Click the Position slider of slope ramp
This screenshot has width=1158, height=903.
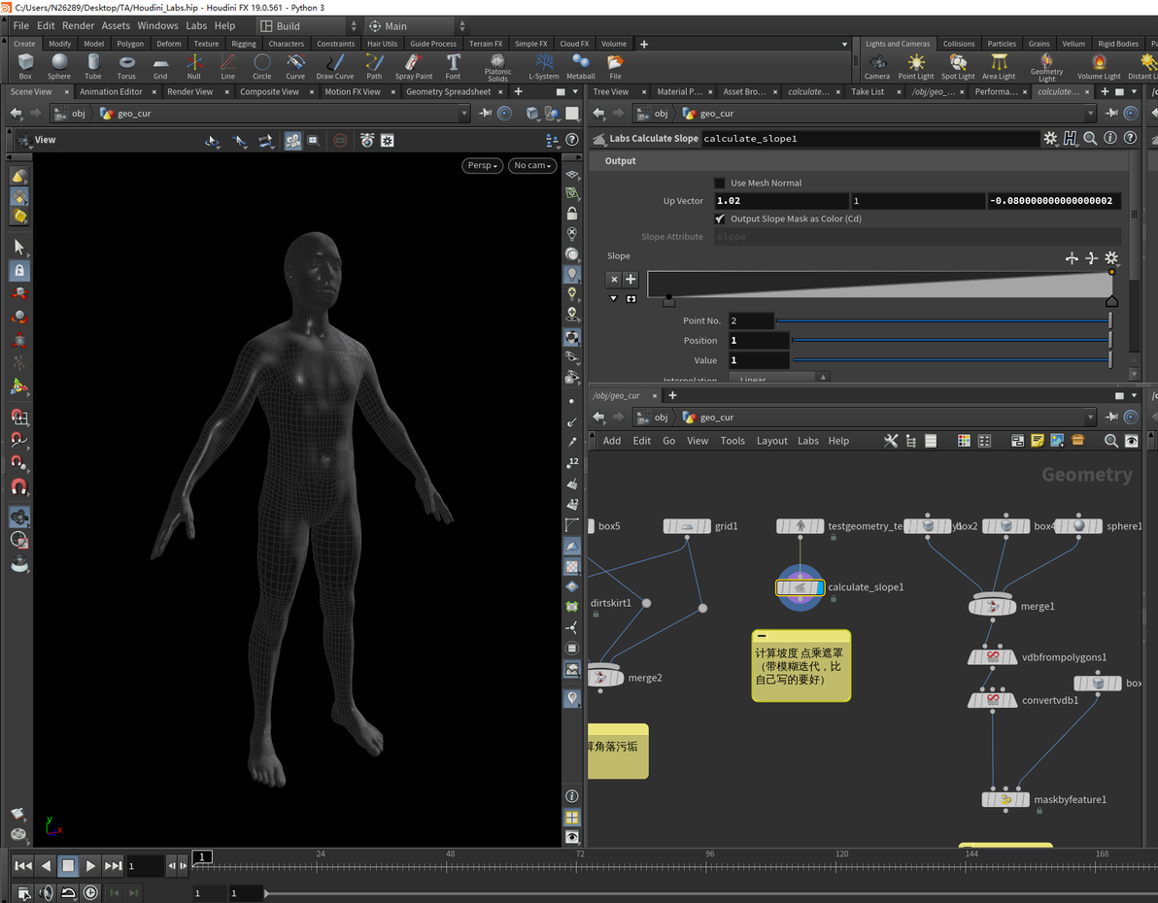point(950,341)
